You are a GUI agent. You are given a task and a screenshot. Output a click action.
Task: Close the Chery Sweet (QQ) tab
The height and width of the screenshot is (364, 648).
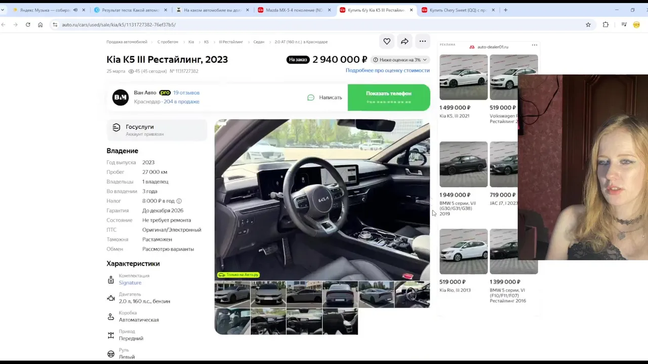point(493,10)
